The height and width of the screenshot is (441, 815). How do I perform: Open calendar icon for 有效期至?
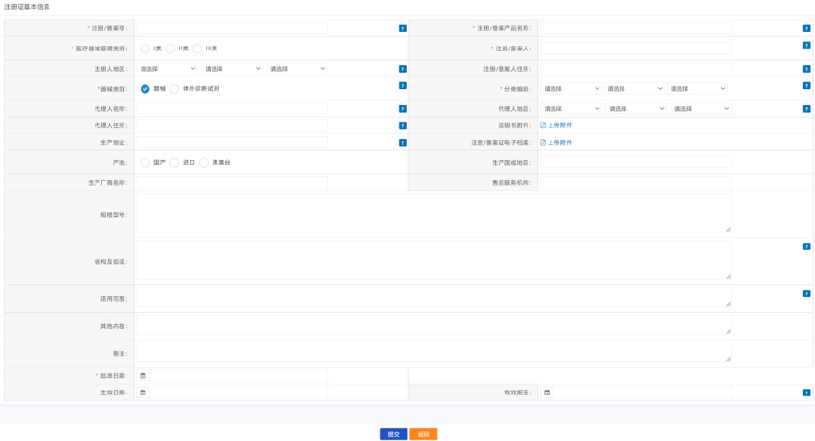548,392
